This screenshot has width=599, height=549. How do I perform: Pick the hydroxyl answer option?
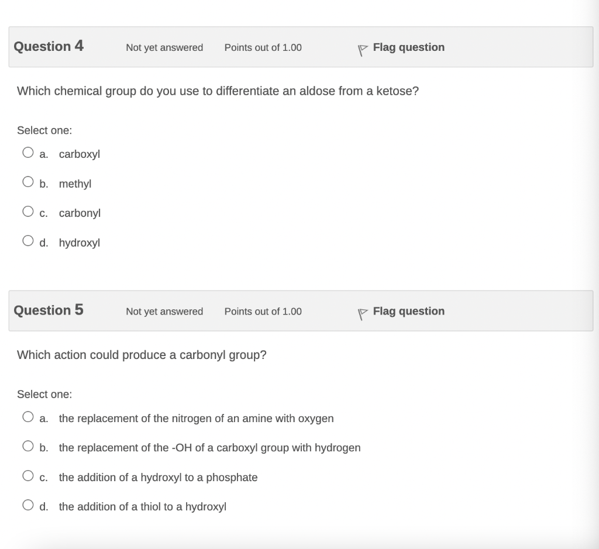click(28, 240)
